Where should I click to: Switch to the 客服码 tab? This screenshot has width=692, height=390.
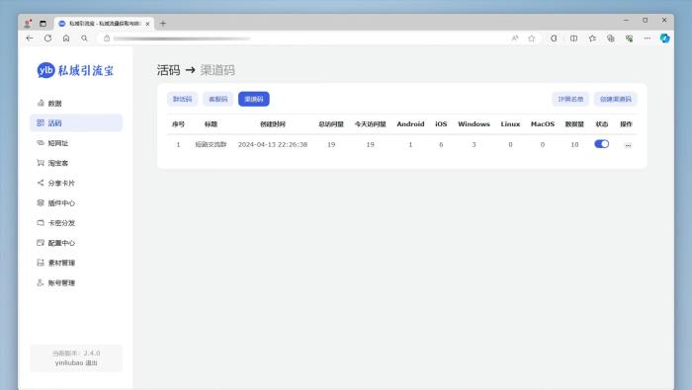pyautogui.click(x=218, y=99)
